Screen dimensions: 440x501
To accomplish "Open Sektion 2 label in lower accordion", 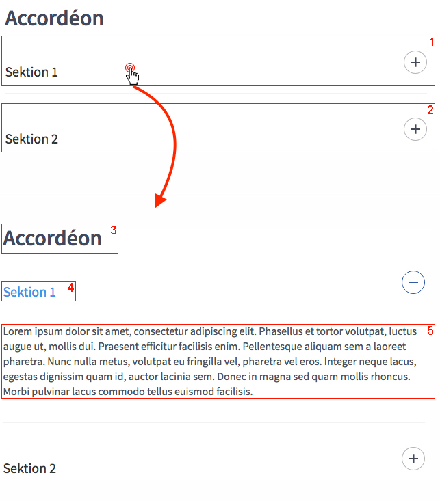I will coord(29,468).
